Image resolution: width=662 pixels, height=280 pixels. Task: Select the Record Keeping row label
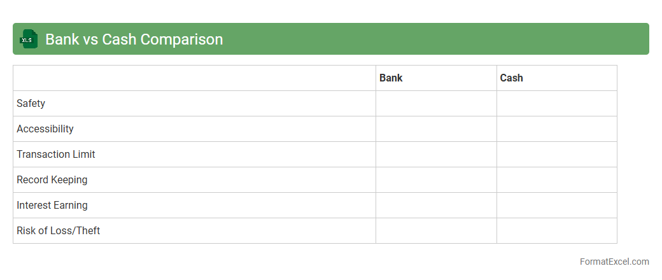[52, 180]
